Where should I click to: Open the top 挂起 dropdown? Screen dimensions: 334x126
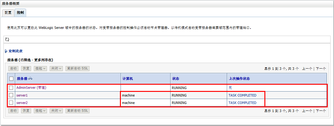point(40,69)
